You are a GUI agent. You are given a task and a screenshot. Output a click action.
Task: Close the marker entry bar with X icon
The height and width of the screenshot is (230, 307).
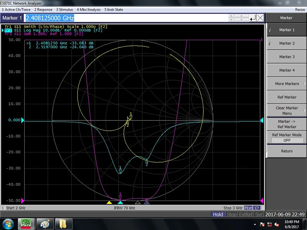click(x=261, y=18)
